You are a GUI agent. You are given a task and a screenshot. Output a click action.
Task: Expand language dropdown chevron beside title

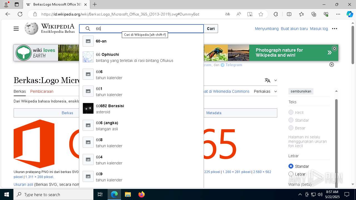(276, 80)
